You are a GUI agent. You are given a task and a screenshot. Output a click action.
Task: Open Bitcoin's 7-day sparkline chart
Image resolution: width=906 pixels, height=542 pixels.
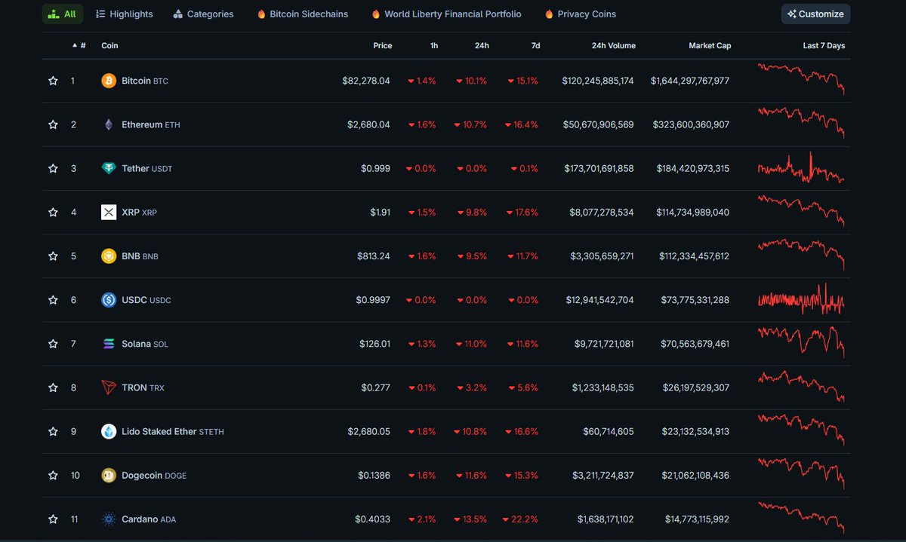tap(801, 79)
